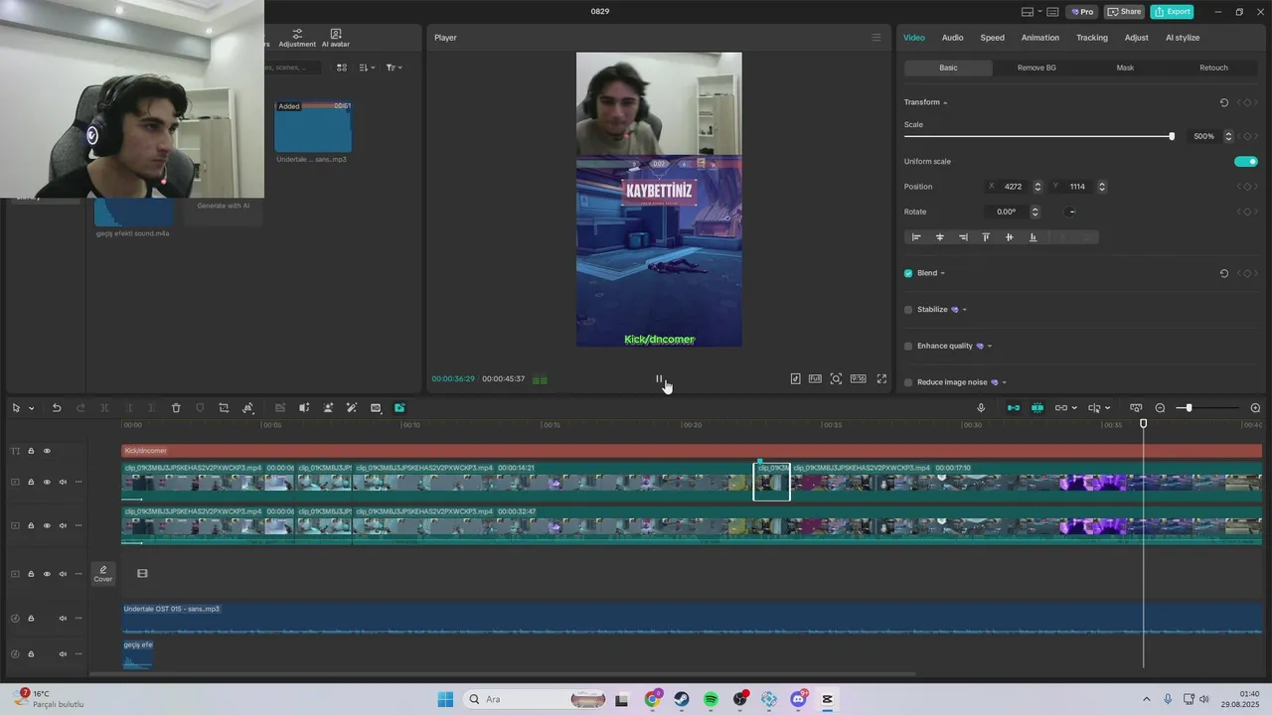Image resolution: width=1272 pixels, height=715 pixels.
Task: Toggle auto snapping in timeline toolbar
Action: (x=1037, y=408)
